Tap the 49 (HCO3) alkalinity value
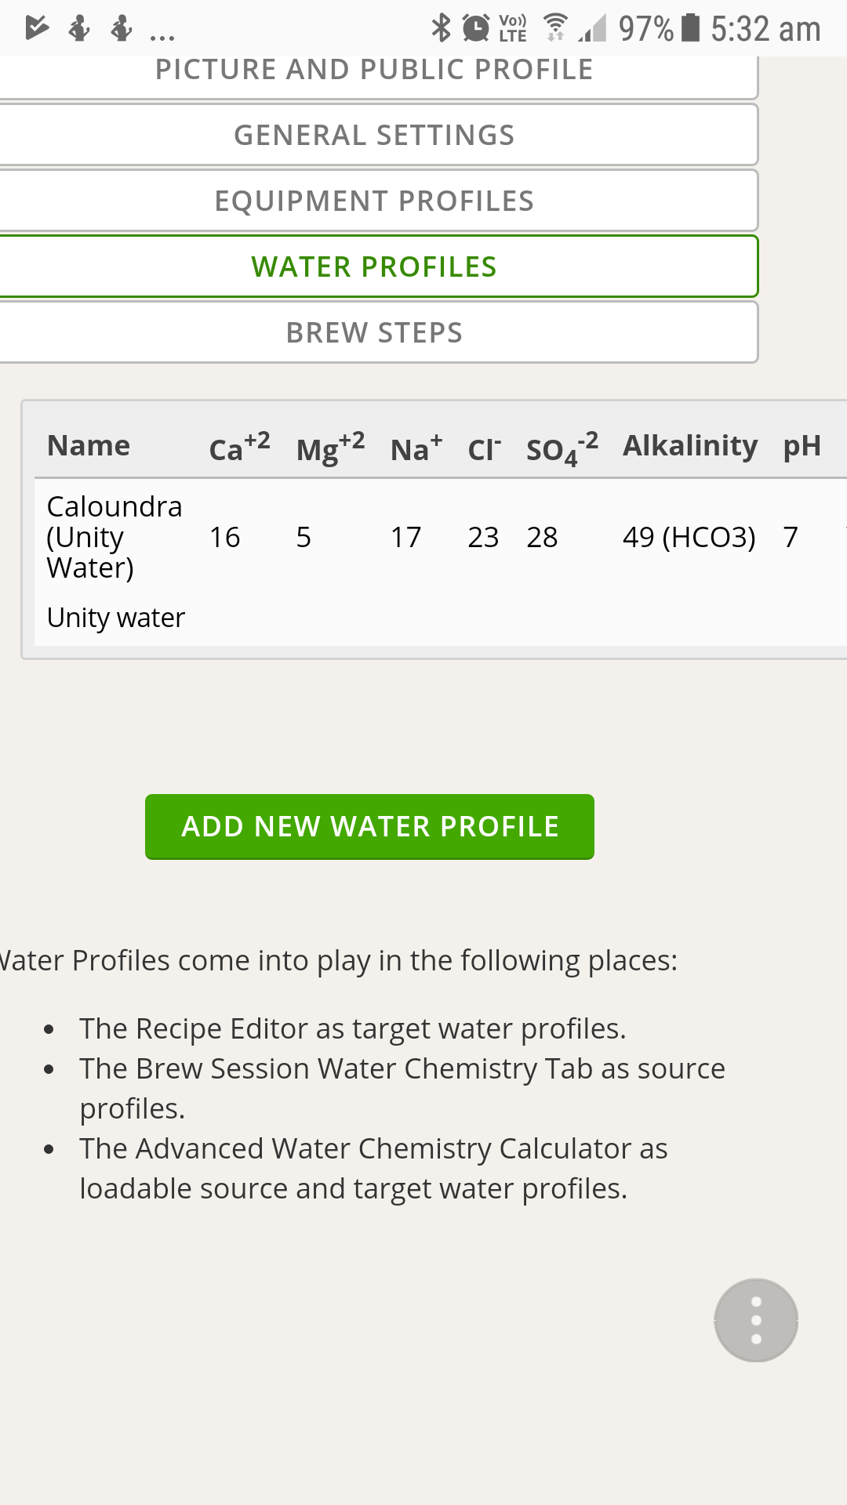The height and width of the screenshot is (1505, 847). coord(689,537)
